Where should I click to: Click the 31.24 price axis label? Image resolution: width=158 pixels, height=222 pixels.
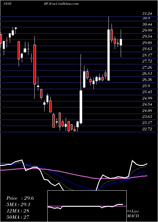147,14
